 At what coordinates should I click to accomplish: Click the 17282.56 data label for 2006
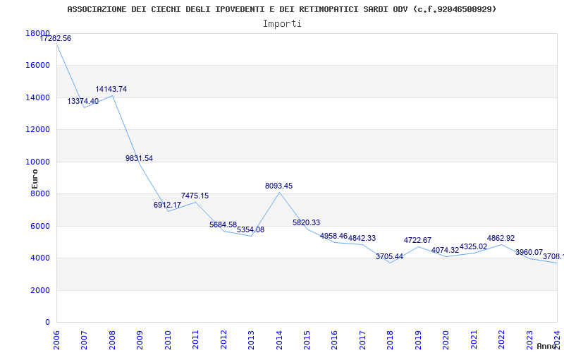(56, 39)
